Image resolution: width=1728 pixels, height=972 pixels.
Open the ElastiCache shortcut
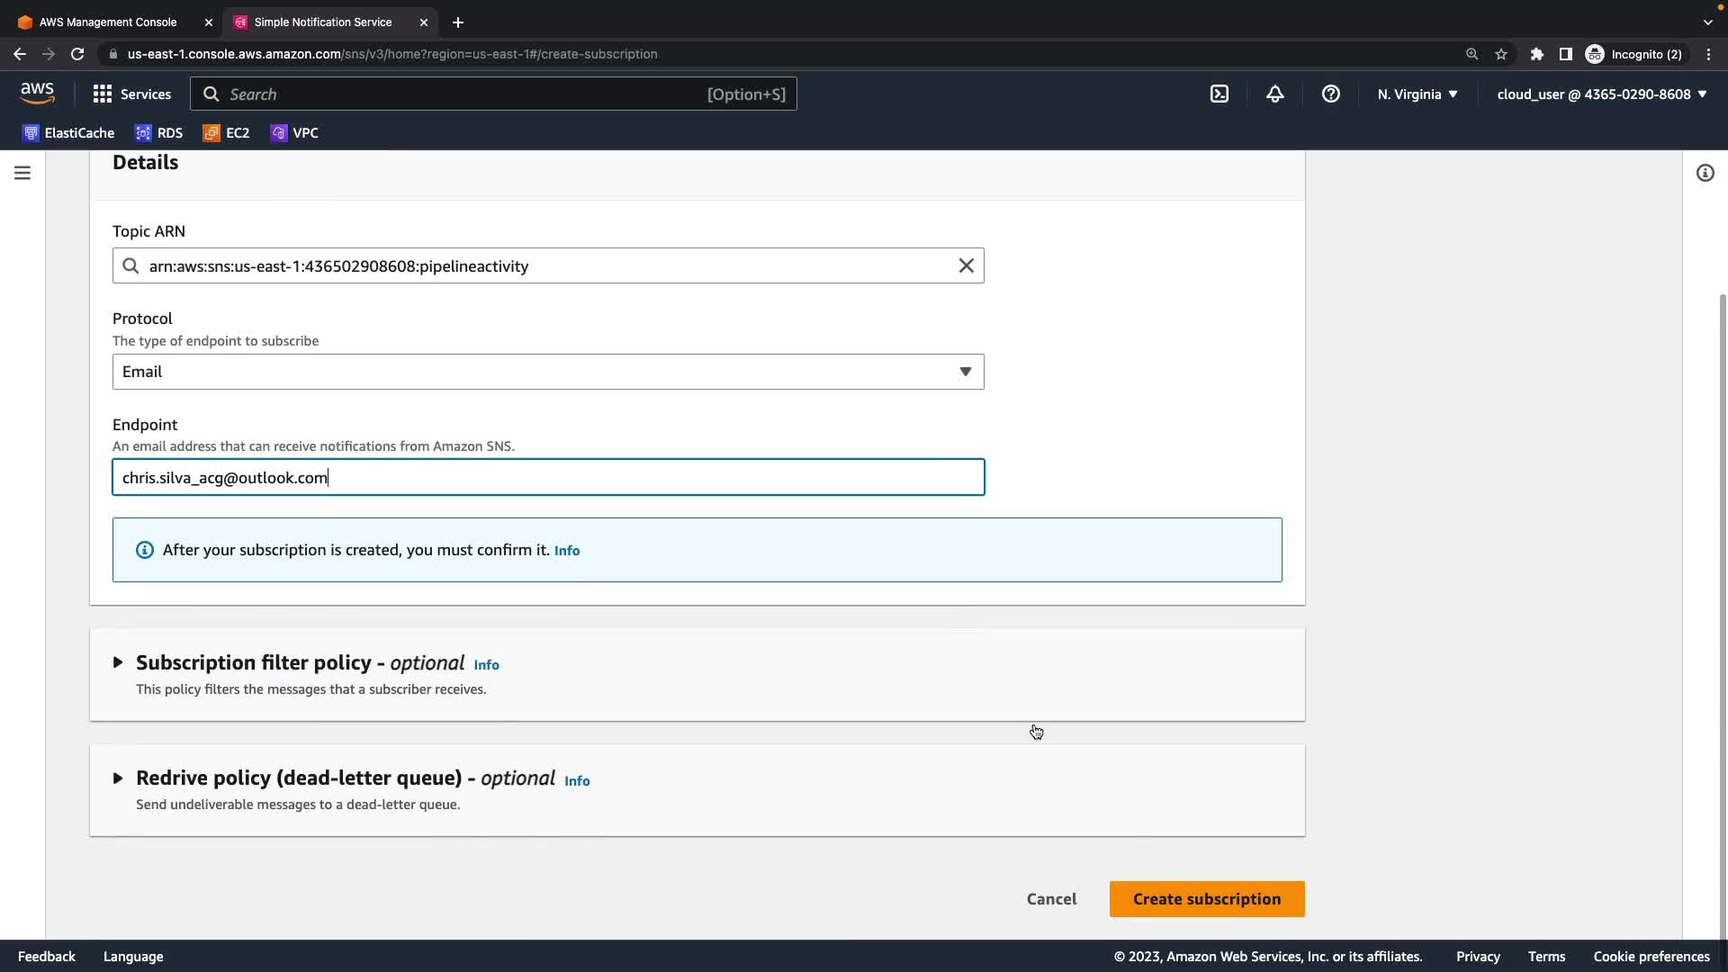point(68,133)
